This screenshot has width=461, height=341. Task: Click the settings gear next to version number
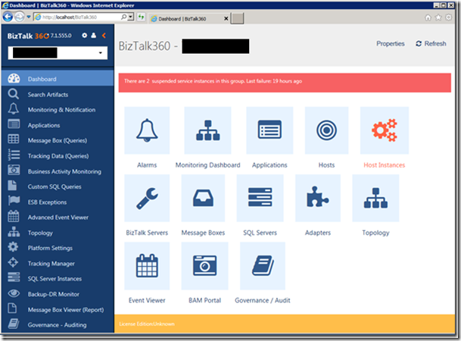tap(84, 36)
